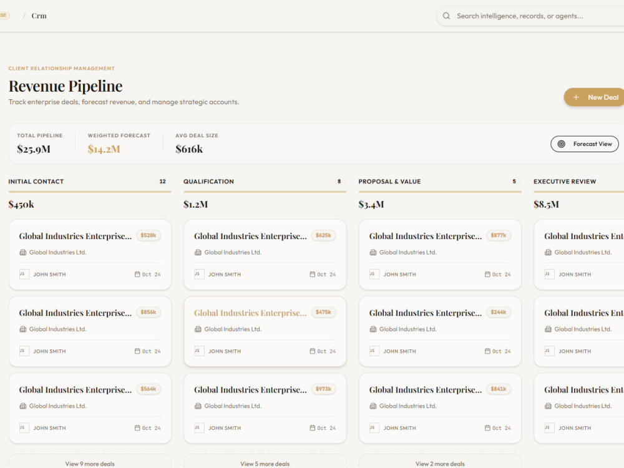Expand View 9 more deals
The height and width of the screenshot is (468, 624).
tap(90, 463)
